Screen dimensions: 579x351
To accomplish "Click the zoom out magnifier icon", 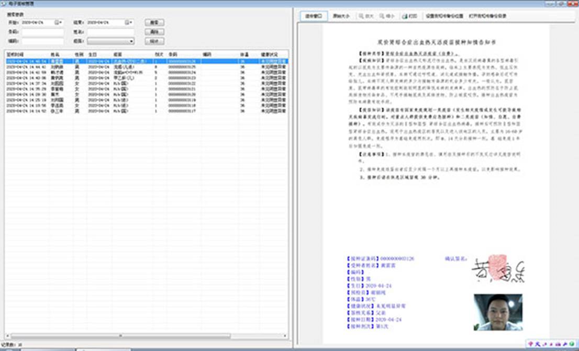I will click(387, 16).
